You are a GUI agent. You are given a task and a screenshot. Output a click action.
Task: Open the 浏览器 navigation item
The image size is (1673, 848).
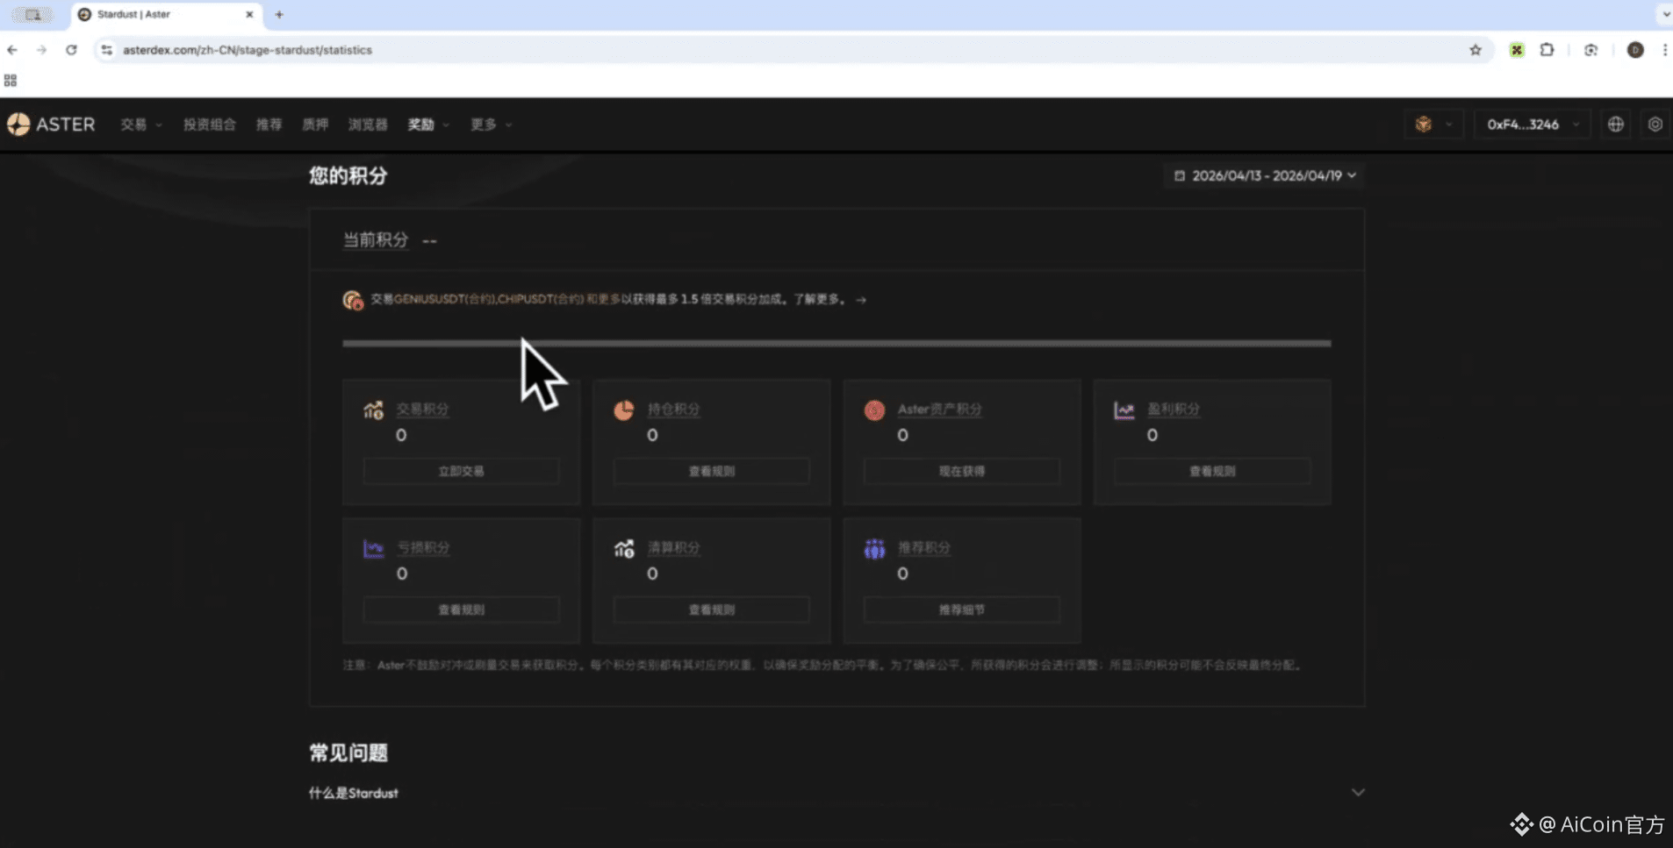368,125
